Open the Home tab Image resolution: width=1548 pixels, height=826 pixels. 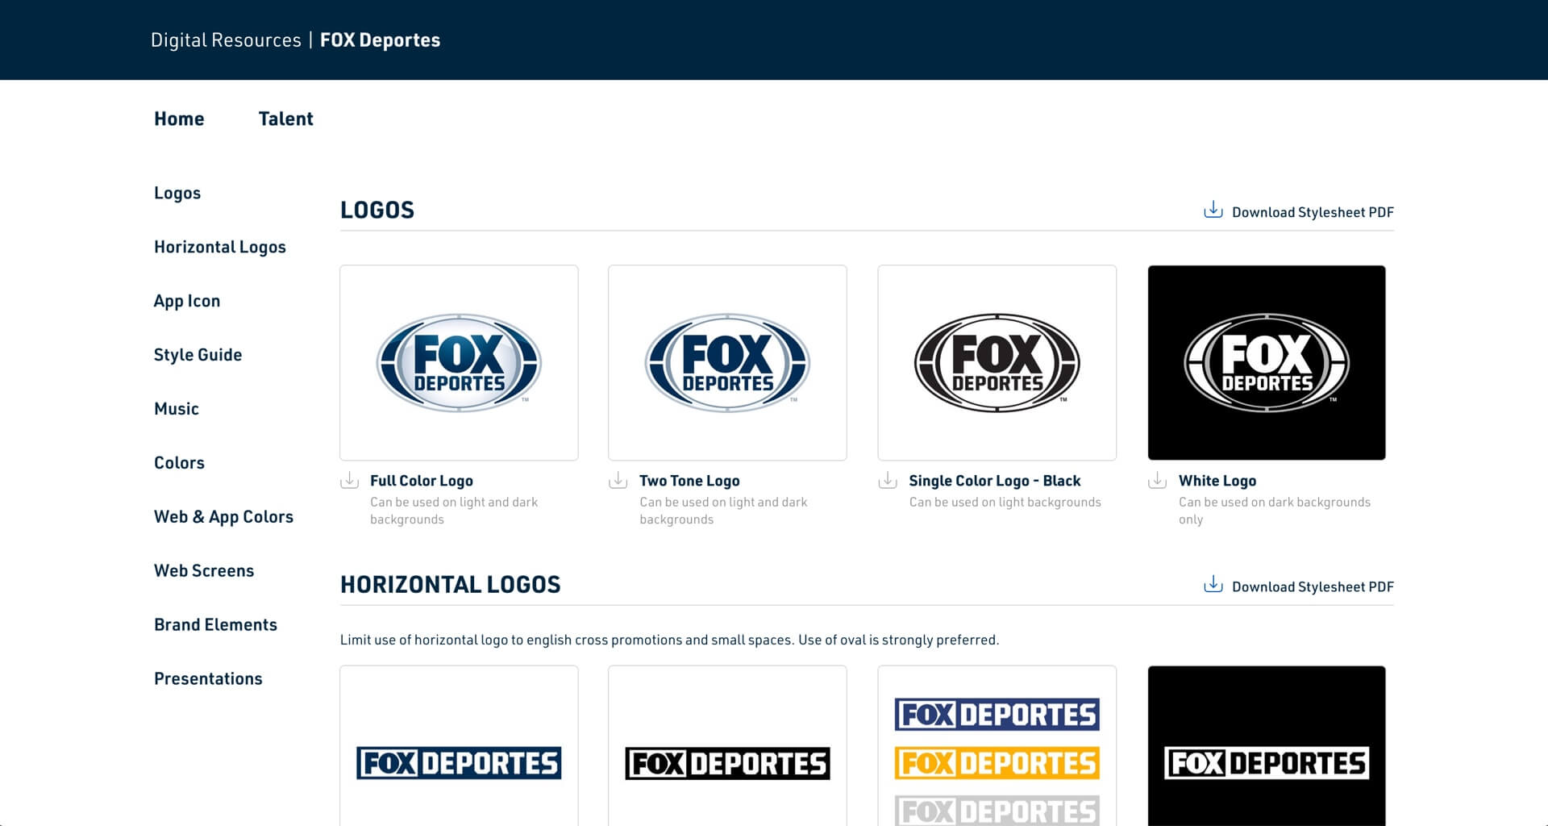179,119
